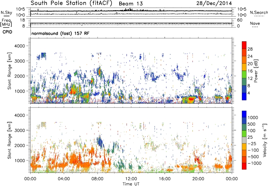Click the "Beam 13" label
268x186 pixels.
click(131, 4)
